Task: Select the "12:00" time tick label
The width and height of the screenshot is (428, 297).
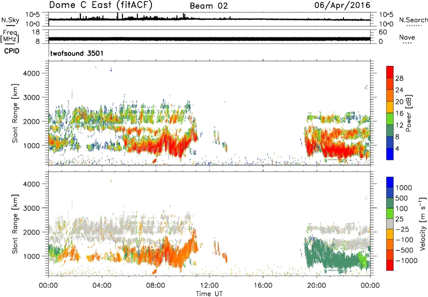Action: [x=209, y=286]
